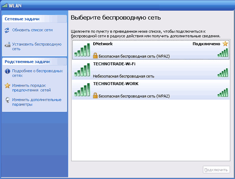The image size is (235, 179).
Task: Select the TECHNOTRADE-WORK network name
Action: tap(116, 84)
